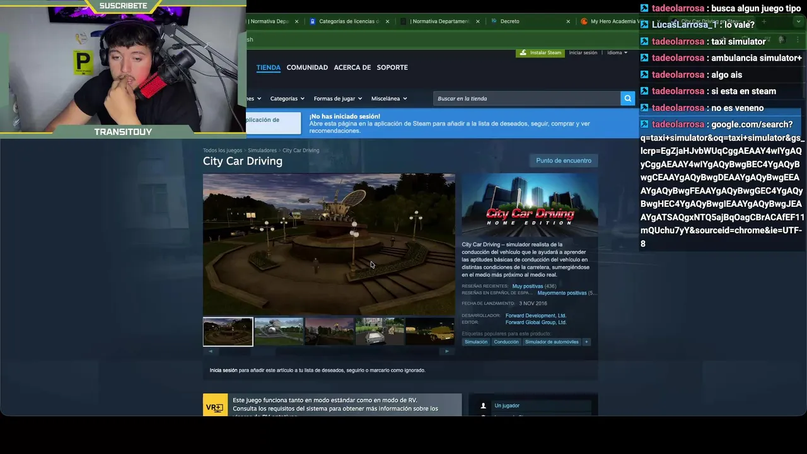Click the ¡No has iniciado sesión! banner text
807x454 pixels.
click(x=344, y=117)
